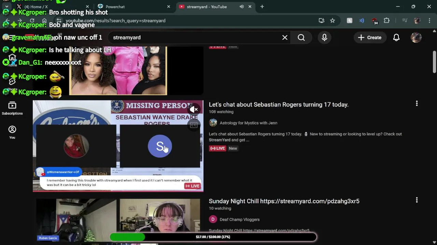Go to browser home page icon
Screen dimensions: 437x245
click(x=44, y=20)
